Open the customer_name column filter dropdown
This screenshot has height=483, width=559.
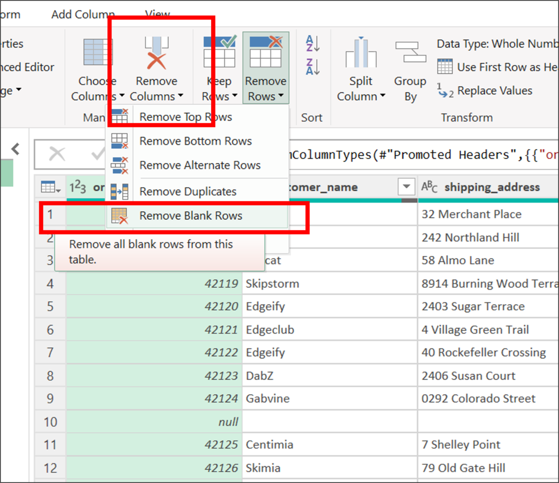[407, 187]
